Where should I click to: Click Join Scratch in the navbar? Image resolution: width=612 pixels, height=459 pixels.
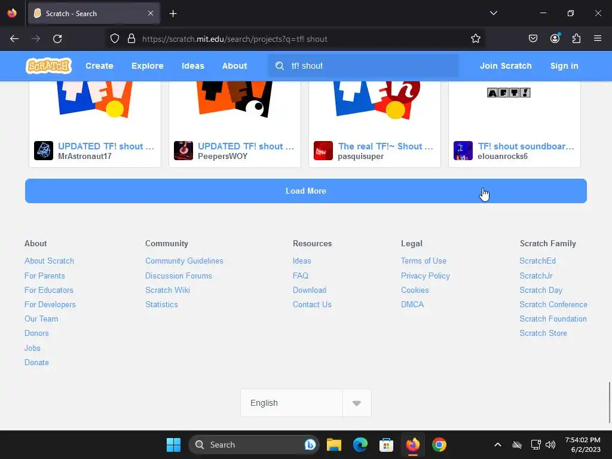(x=506, y=66)
